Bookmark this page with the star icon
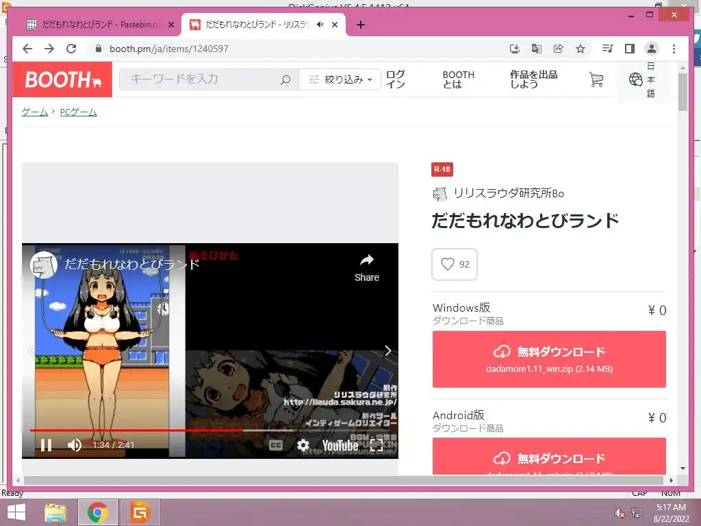Screen dimensions: 701x526 point(581,49)
